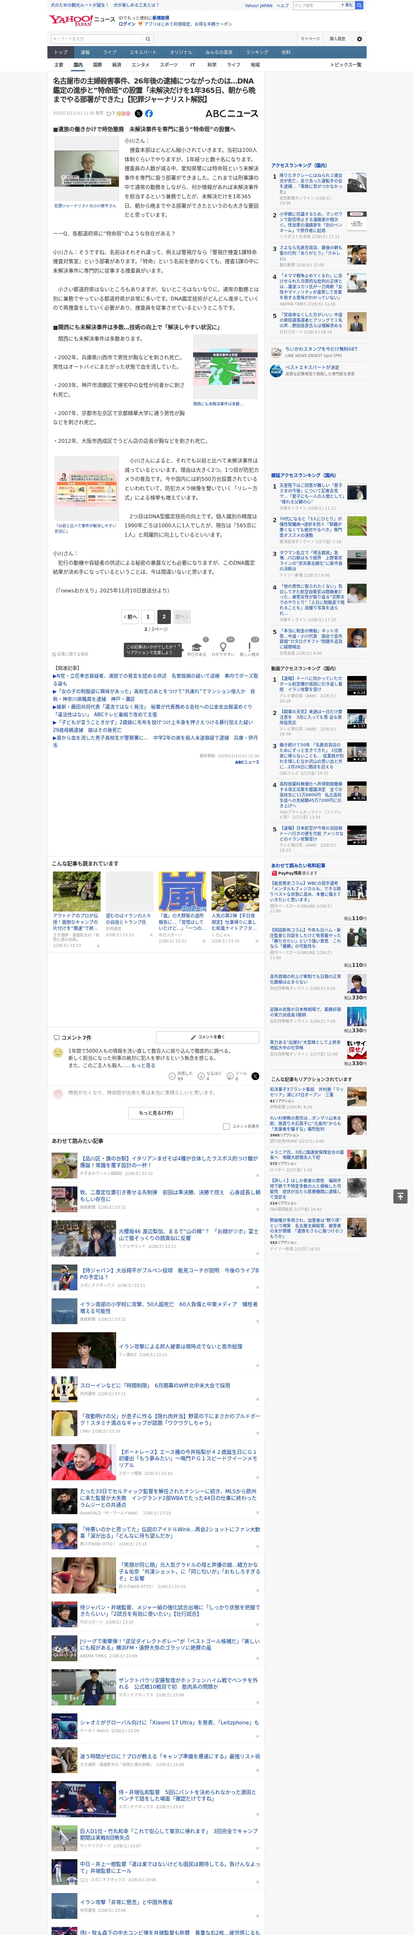Open the comment count bubble under headline
Viewport: 414px width, 1935px height.
pyautogui.click(x=111, y=114)
